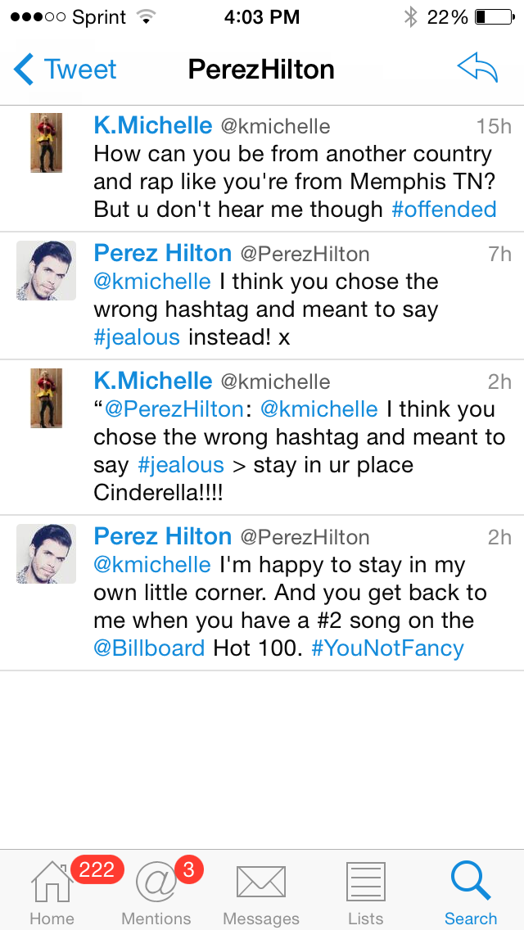524x930 pixels.
Task: Open #jealous hashtag in Perez's 7h tweet
Action: [137, 337]
